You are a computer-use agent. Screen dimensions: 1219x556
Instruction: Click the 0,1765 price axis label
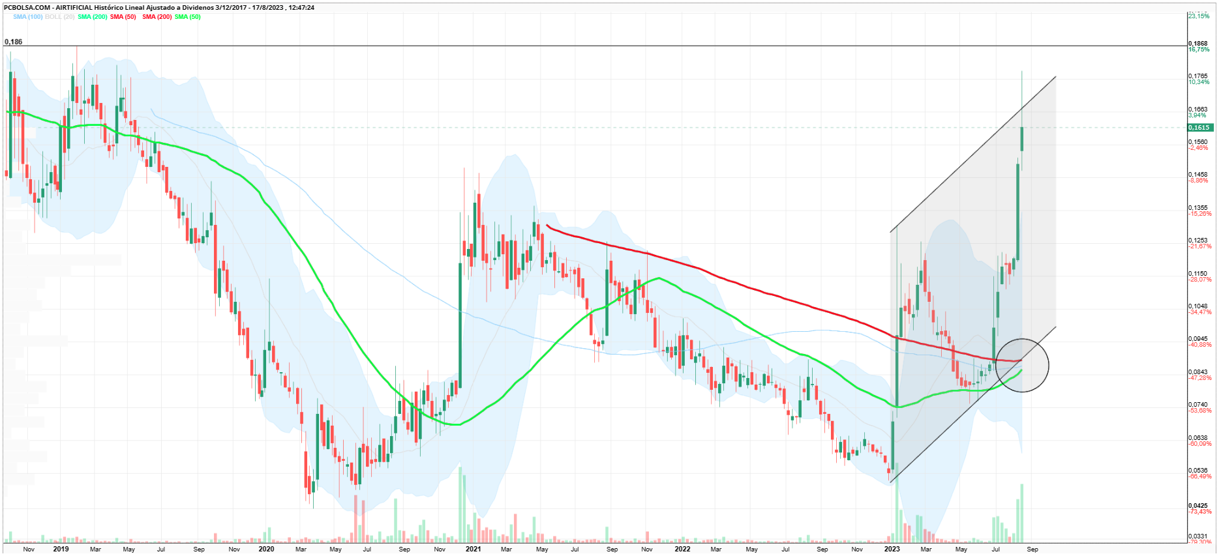[x=1198, y=76]
